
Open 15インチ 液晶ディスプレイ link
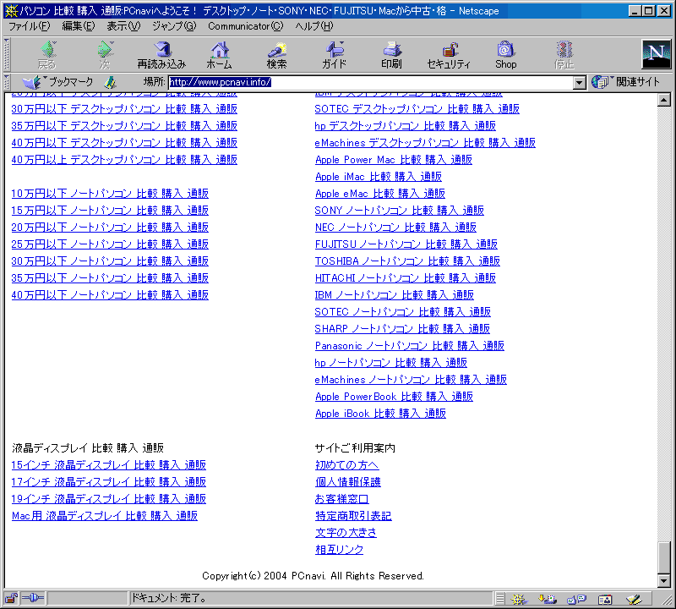pos(109,465)
